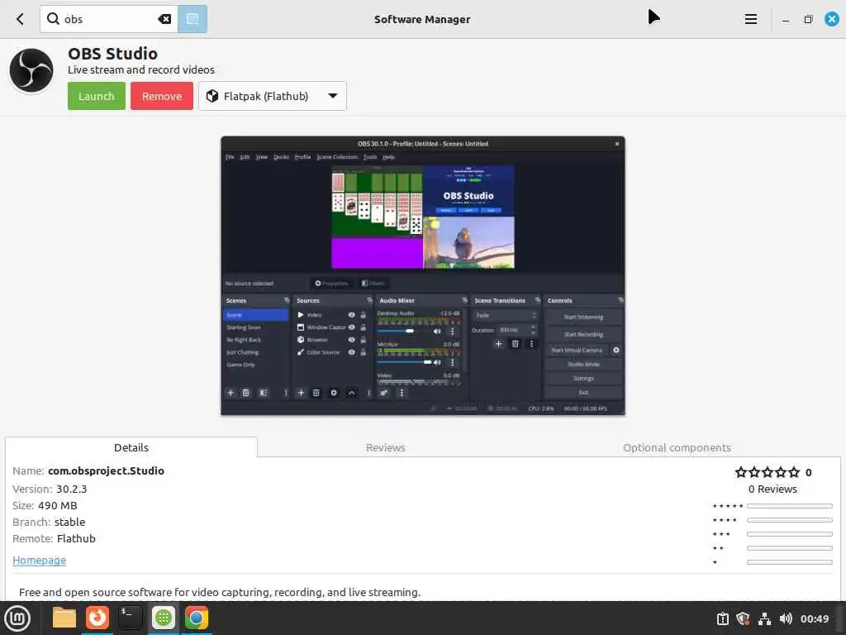Click the five-star review distribution bar

click(789, 506)
